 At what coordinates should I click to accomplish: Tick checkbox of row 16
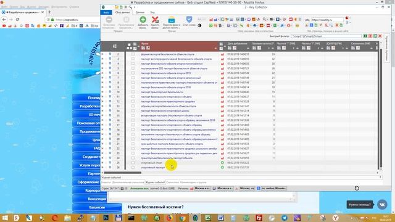pos(133,120)
